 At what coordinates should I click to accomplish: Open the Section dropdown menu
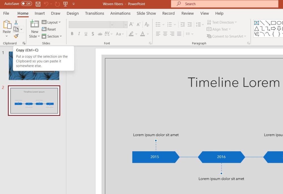click(x=52, y=36)
